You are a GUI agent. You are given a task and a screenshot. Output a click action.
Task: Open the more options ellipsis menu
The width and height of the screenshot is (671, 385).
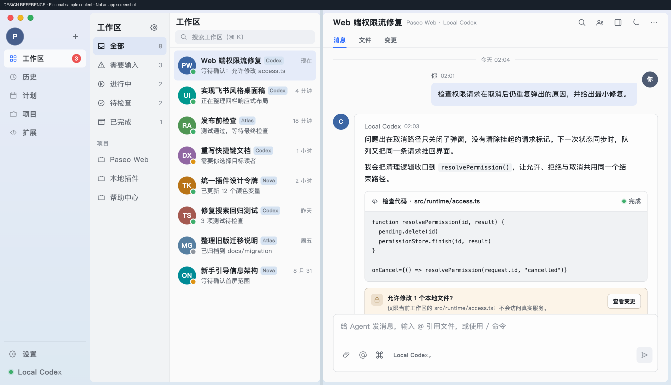coord(654,22)
